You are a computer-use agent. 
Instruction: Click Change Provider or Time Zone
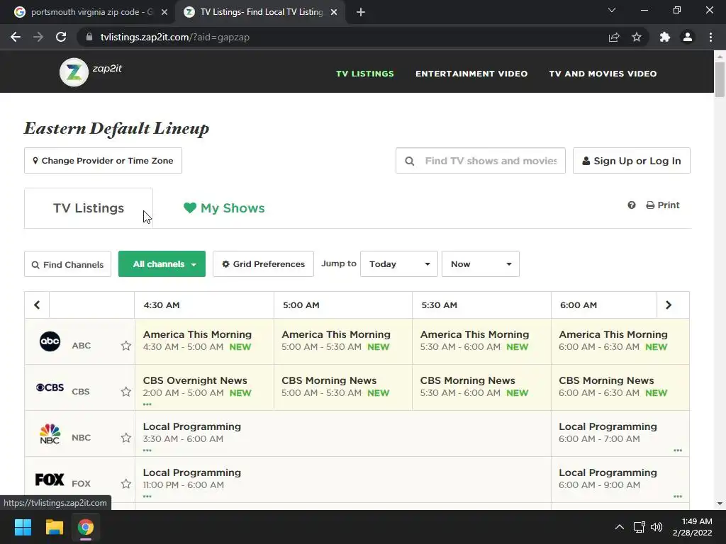[104, 161]
